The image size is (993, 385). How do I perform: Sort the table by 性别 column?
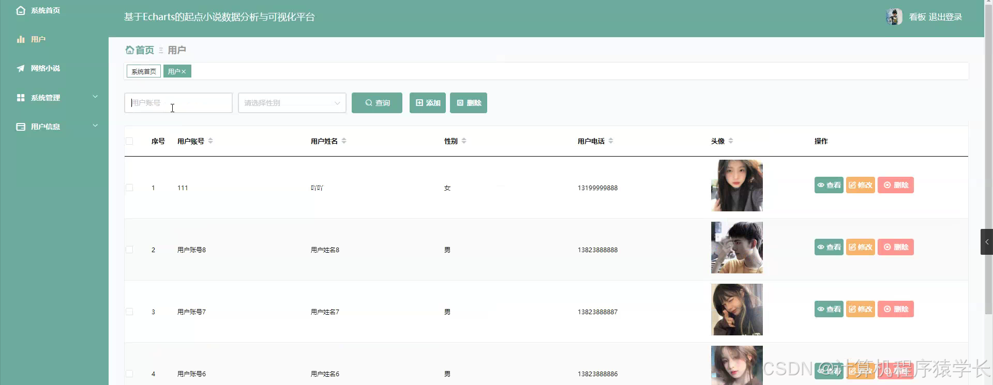point(464,141)
